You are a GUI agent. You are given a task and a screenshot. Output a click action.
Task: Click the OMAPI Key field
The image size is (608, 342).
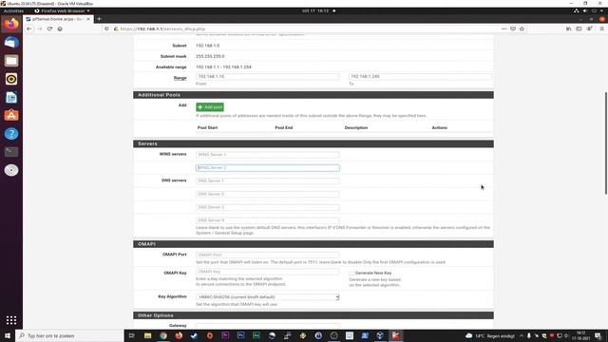268,272
